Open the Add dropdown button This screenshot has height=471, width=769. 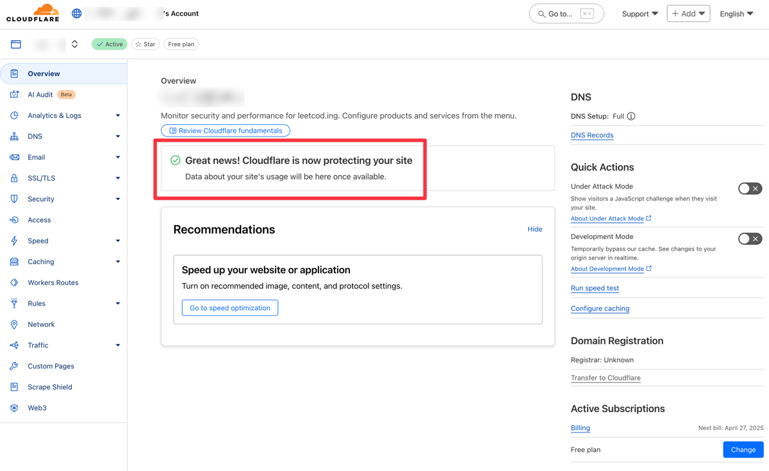pos(688,13)
